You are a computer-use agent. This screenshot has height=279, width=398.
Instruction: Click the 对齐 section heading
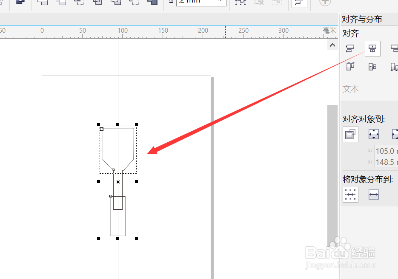(350, 34)
